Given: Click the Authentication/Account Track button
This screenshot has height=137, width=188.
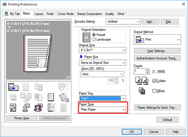Looking at the screenshot, I should [157, 58].
